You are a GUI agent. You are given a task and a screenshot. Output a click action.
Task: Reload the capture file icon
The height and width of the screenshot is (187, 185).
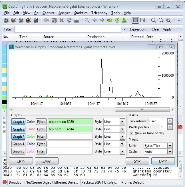pyautogui.click(x=69, y=20)
